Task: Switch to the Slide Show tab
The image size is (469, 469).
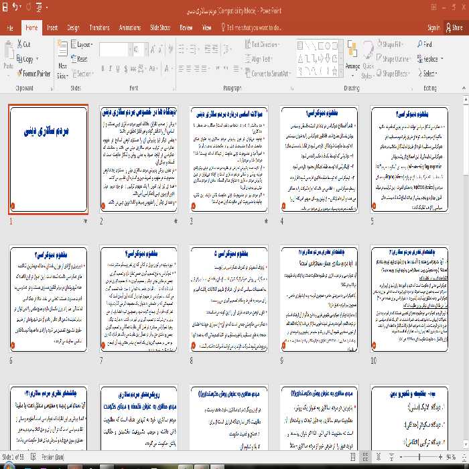Action: click(160, 27)
